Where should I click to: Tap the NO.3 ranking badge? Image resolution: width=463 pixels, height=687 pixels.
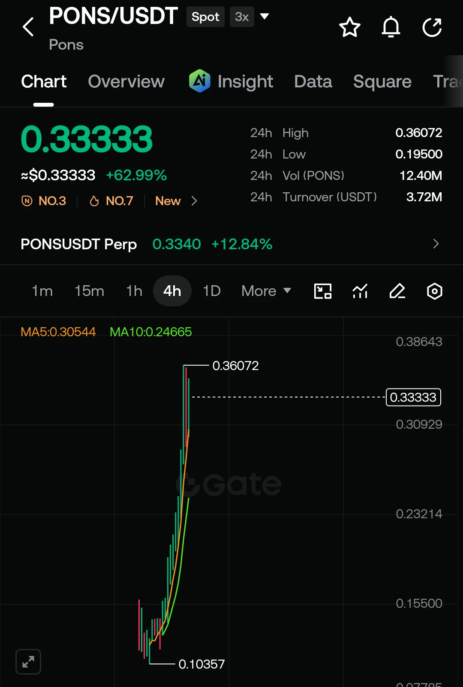coord(44,201)
